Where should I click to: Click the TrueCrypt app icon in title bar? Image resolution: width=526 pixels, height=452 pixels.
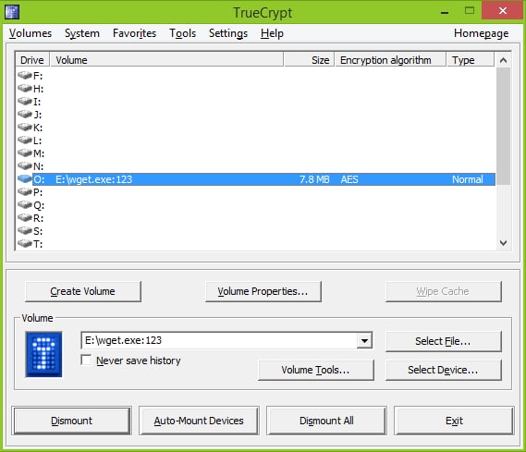[x=12, y=12]
